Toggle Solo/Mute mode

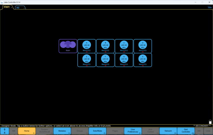(98, 131)
